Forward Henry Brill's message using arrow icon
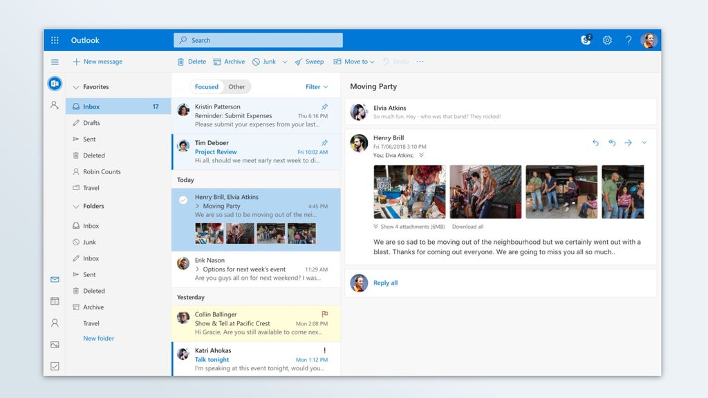 point(628,142)
